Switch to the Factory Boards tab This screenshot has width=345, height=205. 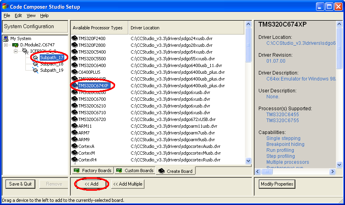[x=93, y=171]
